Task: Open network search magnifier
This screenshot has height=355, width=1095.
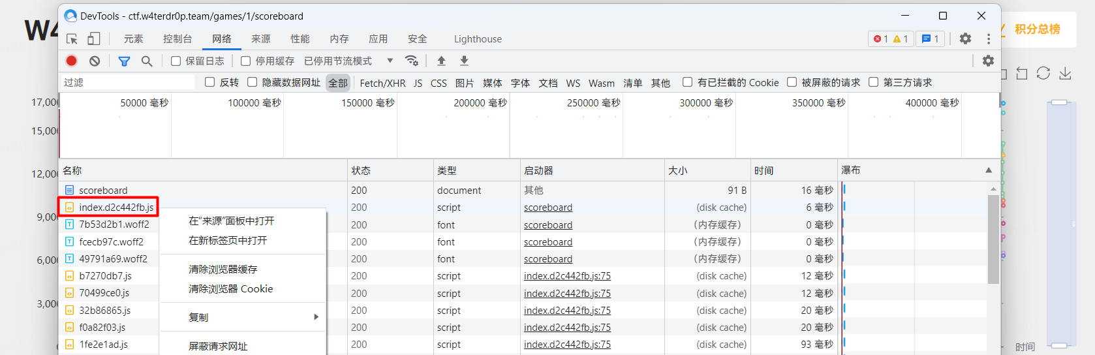Action: point(147,61)
